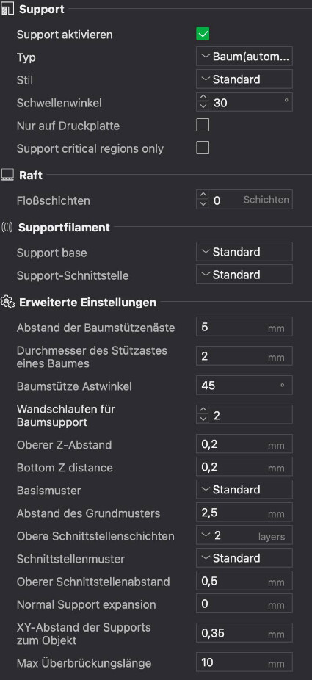Expand the Basismuster dropdown

click(244, 490)
